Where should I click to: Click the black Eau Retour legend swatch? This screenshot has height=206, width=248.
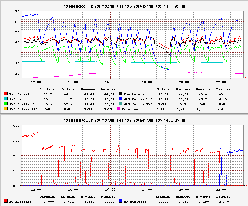(x=120, y=94)
